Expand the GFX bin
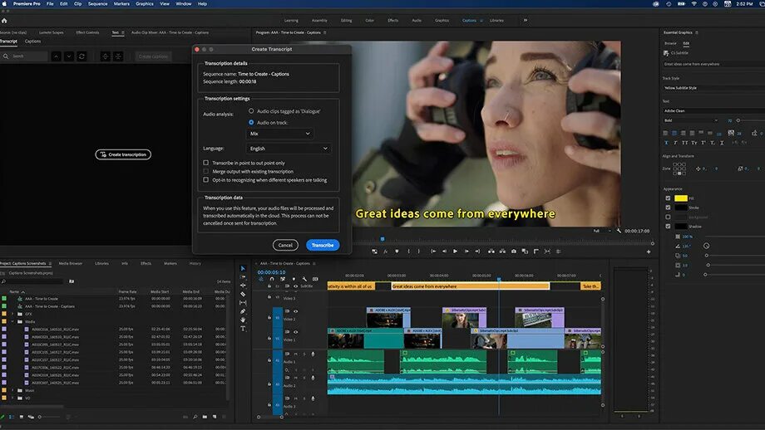The image size is (765, 430). (x=12, y=314)
